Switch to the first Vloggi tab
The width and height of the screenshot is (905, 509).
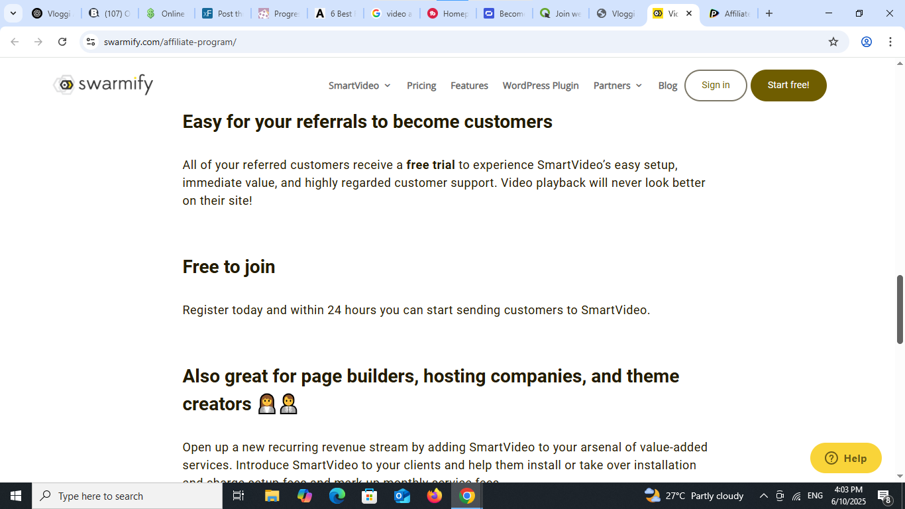[x=52, y=13]
